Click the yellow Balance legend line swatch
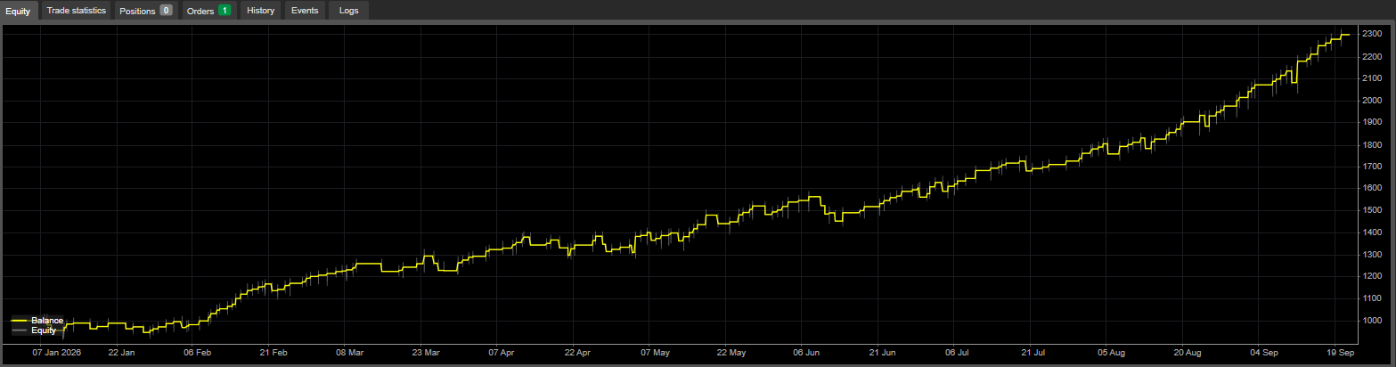The height and width of the screenshot is (367, 1396). point(19,321)
